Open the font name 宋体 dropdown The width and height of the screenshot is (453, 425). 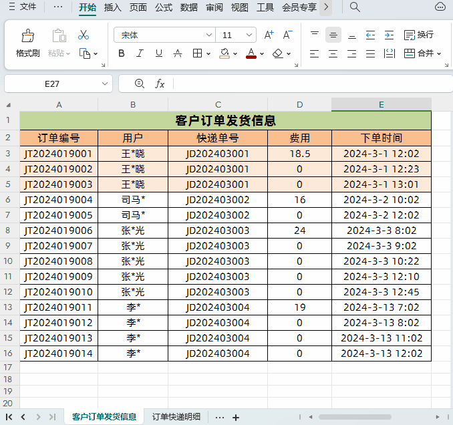(209, 35)
